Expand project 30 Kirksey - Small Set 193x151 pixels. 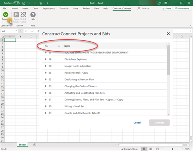tap(46, 106)
